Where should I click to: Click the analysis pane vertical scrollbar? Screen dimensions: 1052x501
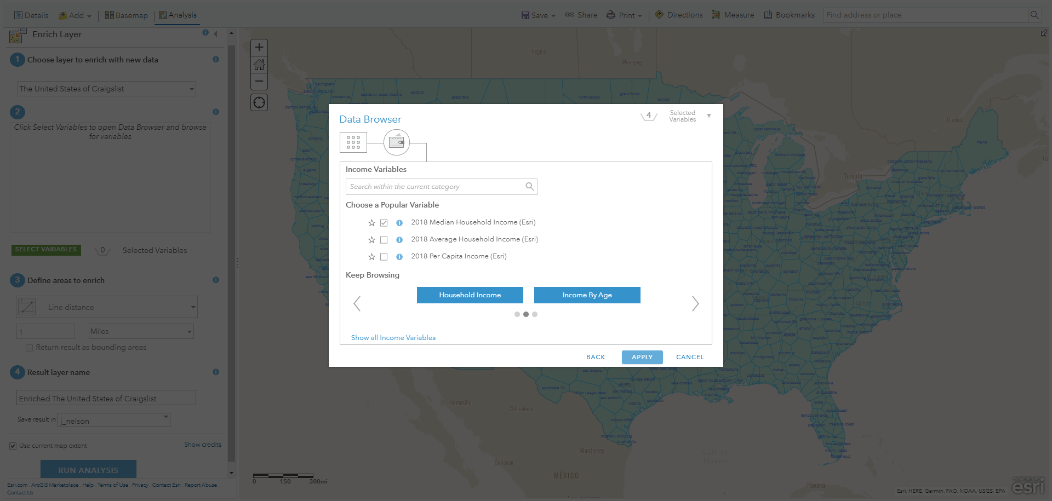231,252
